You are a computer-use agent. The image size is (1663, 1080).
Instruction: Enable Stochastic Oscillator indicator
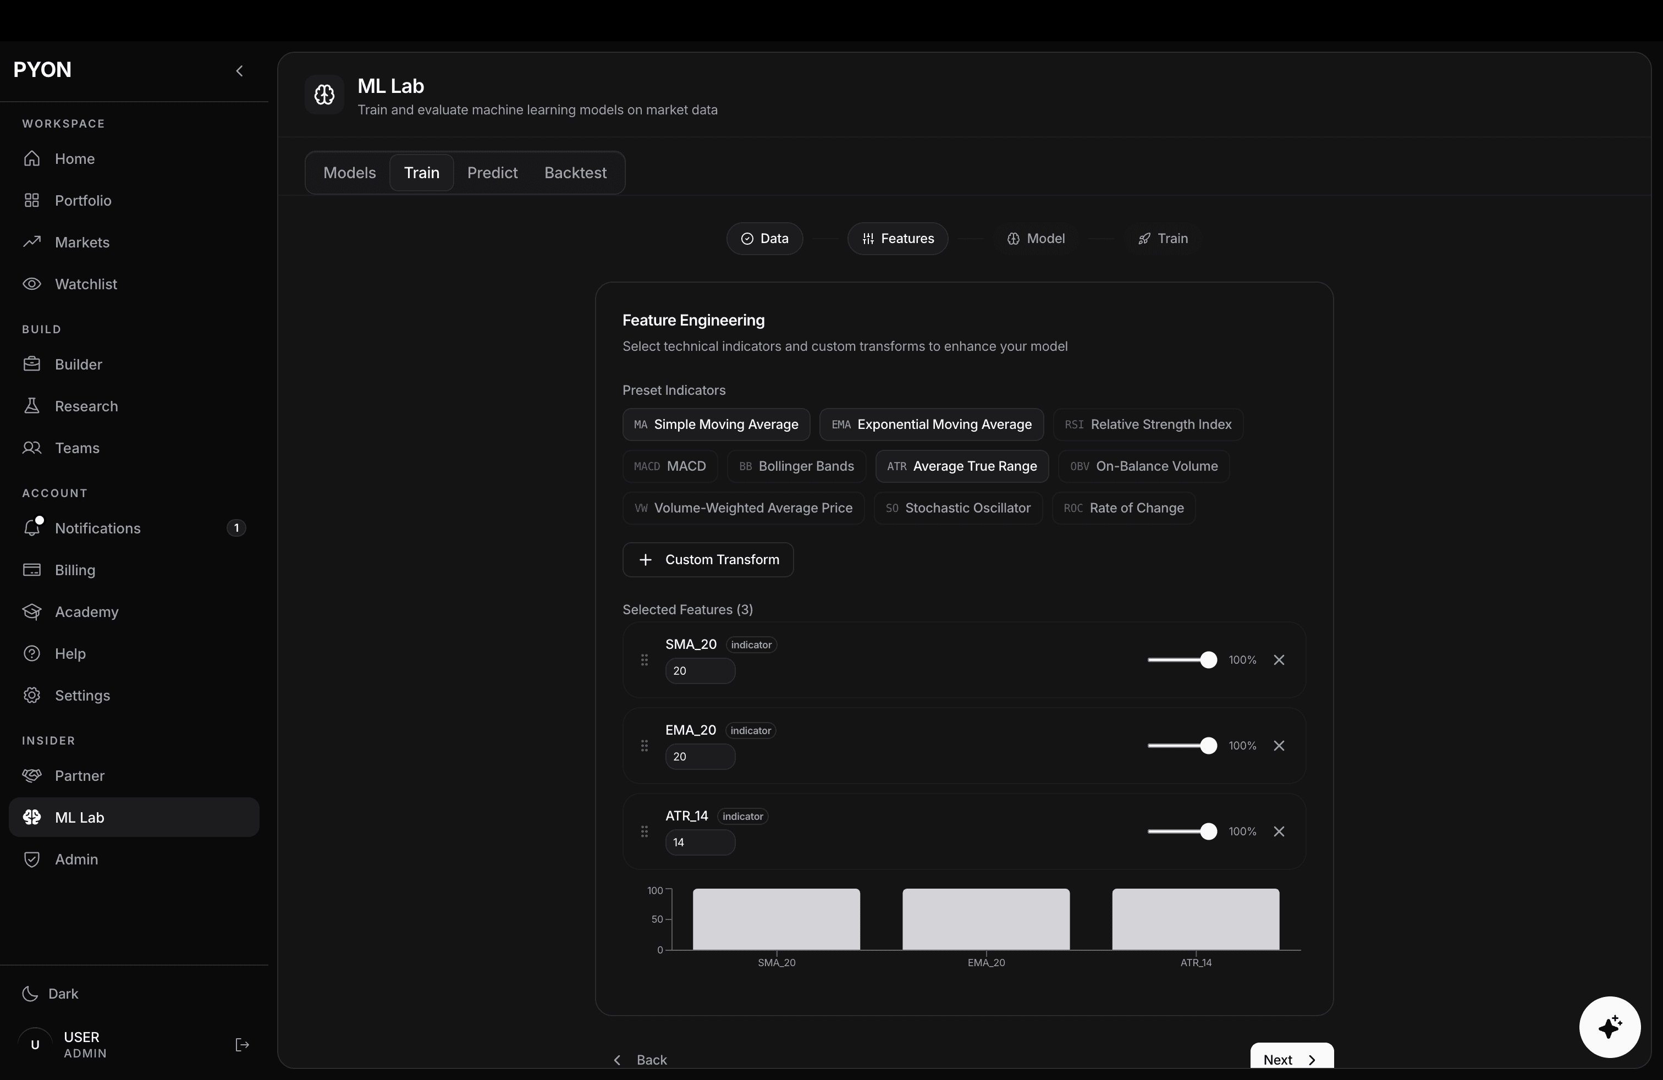tap(958, 508)
